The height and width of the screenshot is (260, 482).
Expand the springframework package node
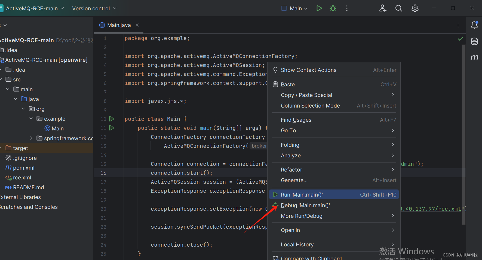point(31,138)
